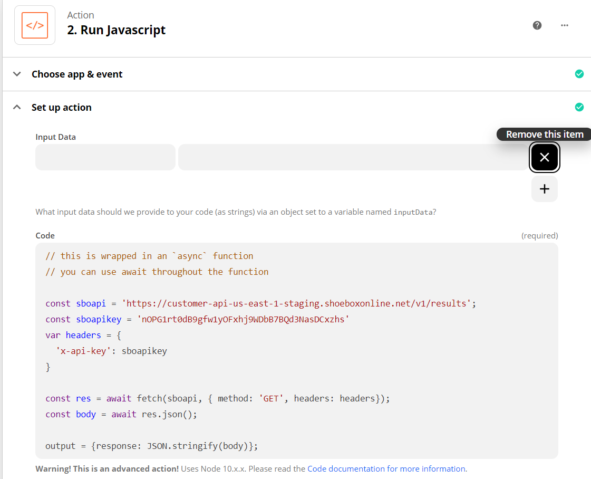Viewport: 591px width, 479px height.
Task: Add a new input data row with plus button
Action: (x=544, y=189)
